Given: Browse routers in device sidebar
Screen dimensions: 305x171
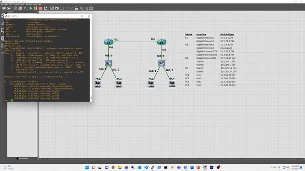Looking at the screenshot, I should coord(2,16).
